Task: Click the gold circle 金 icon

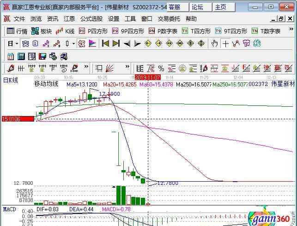Action: 182,68
